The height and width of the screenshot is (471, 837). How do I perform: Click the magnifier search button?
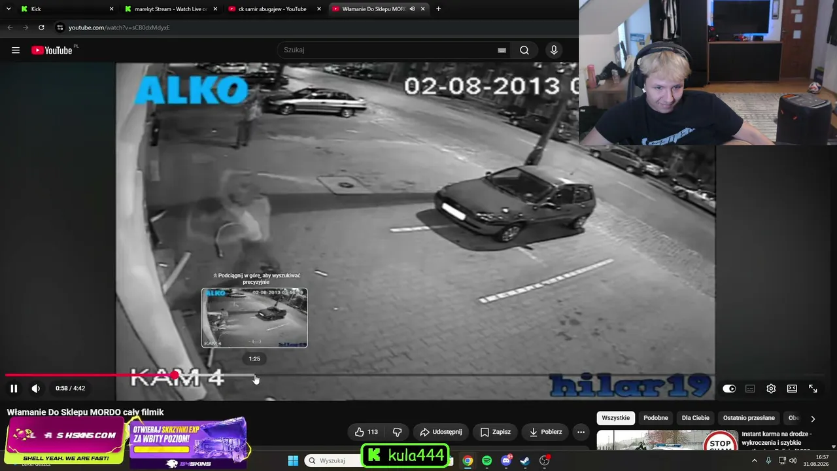524,50
